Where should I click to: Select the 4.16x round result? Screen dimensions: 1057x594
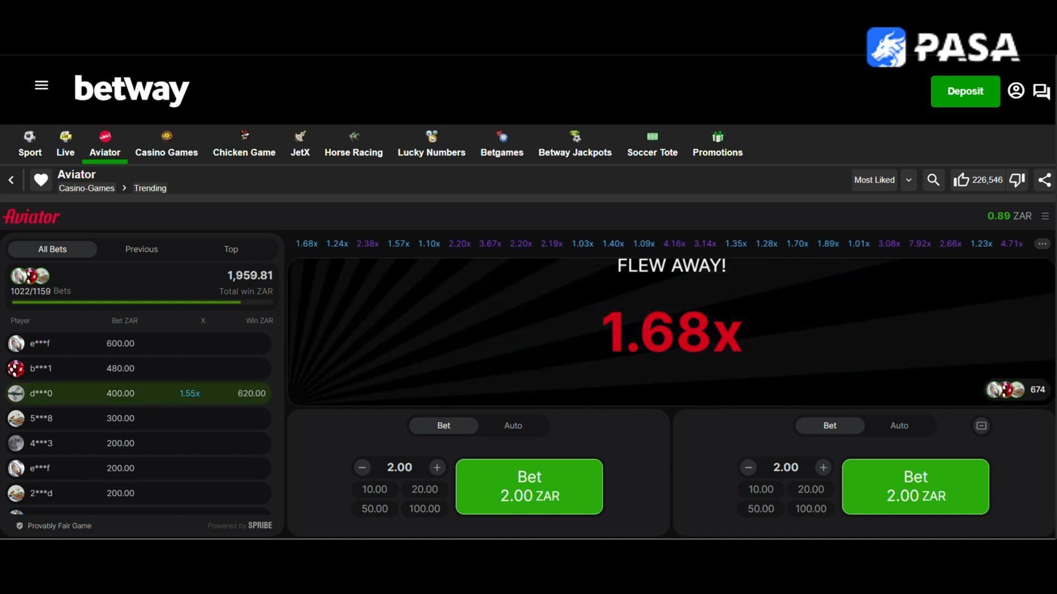point(674,244)
